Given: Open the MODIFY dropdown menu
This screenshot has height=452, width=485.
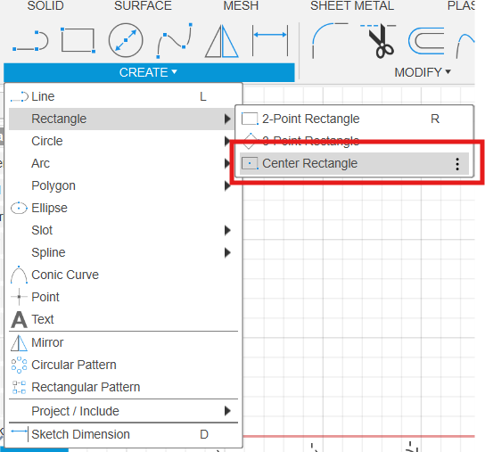Looking at the screenshot, I should pyautogui.click(x=423, y=72).
